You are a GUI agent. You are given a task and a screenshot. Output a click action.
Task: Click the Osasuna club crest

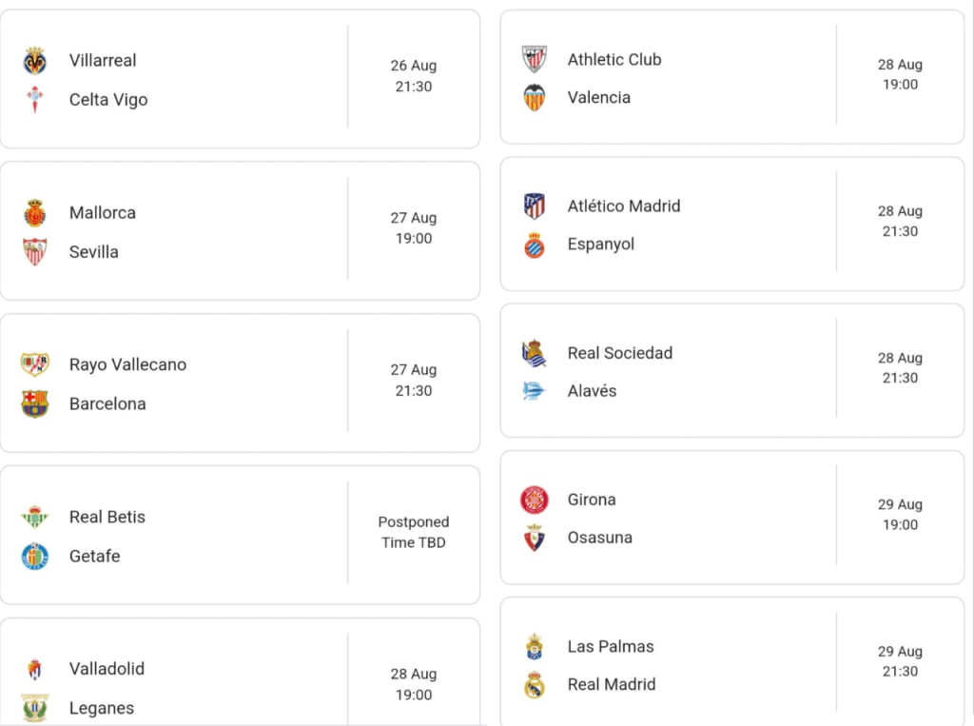pyautogui.click(x=535, y=538)
